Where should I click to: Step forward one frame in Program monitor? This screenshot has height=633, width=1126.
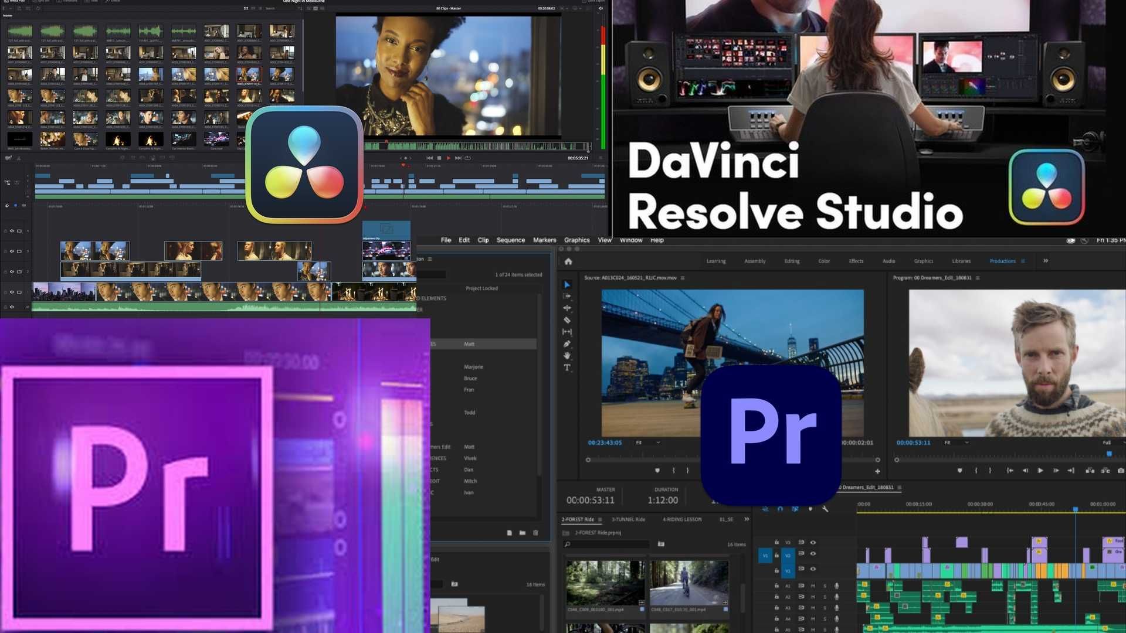(x=1056, y=471)
